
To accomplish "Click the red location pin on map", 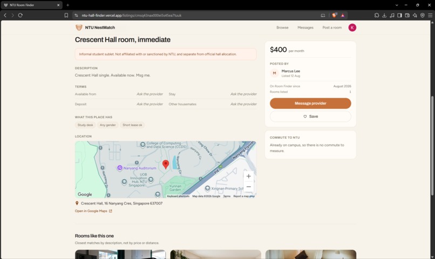I will coord(166,165).
